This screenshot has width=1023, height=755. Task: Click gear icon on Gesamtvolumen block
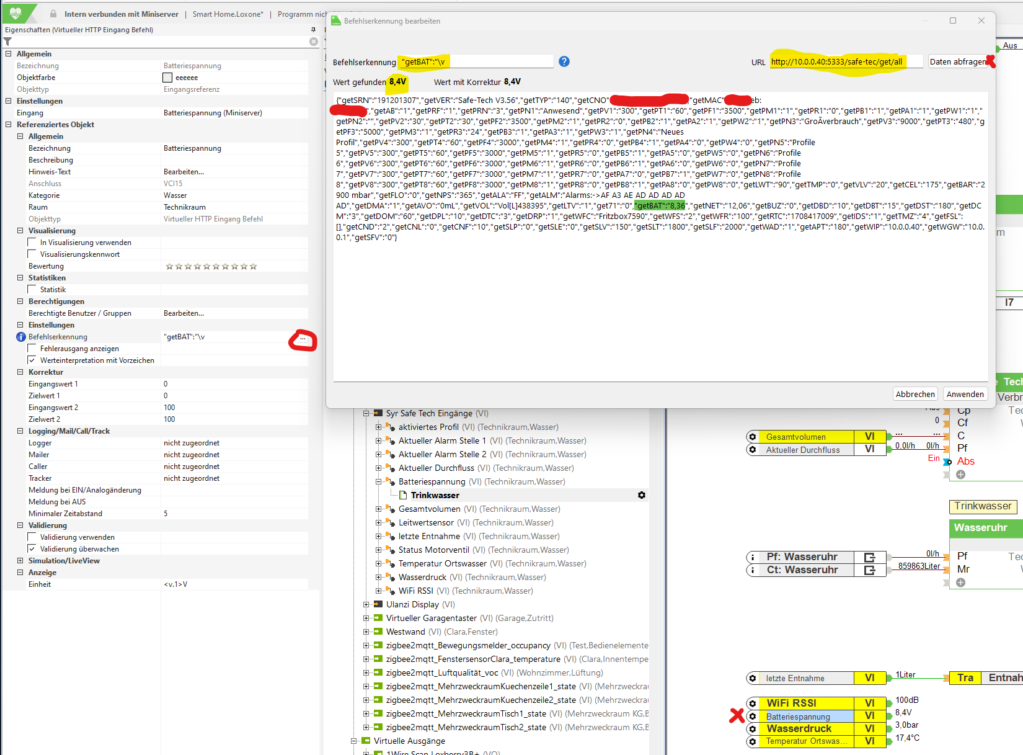[x=753, y=437]
